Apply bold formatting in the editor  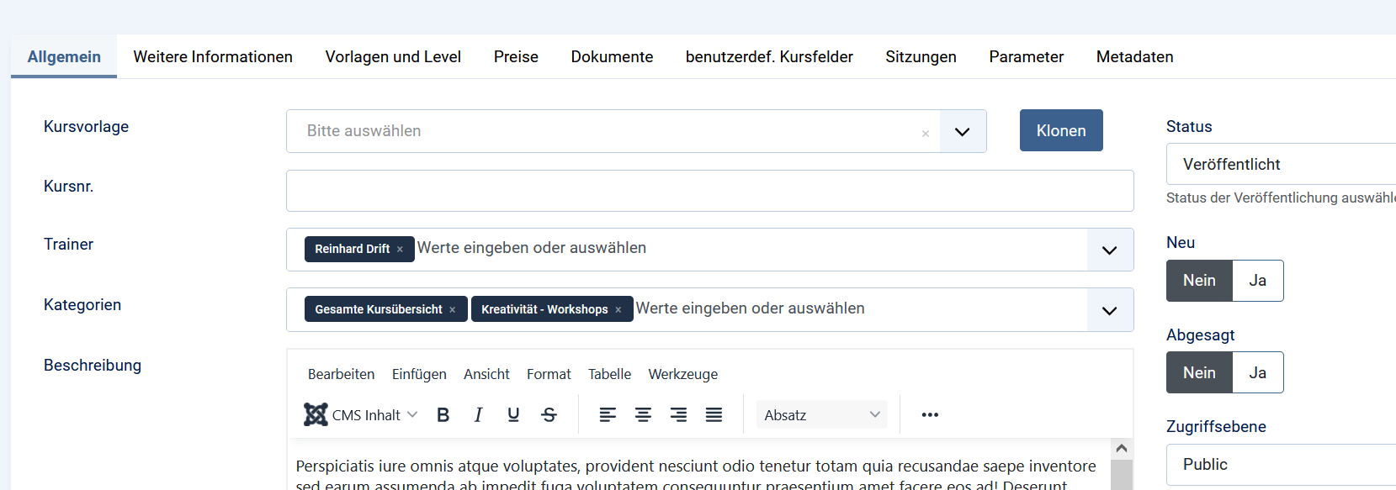point(443,414)
